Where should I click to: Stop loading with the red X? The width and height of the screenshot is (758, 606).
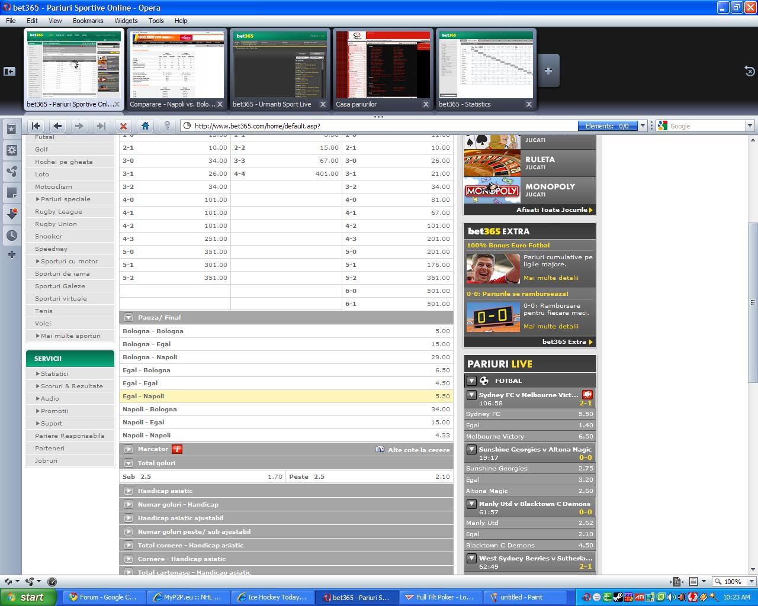(x=123, y=126)
